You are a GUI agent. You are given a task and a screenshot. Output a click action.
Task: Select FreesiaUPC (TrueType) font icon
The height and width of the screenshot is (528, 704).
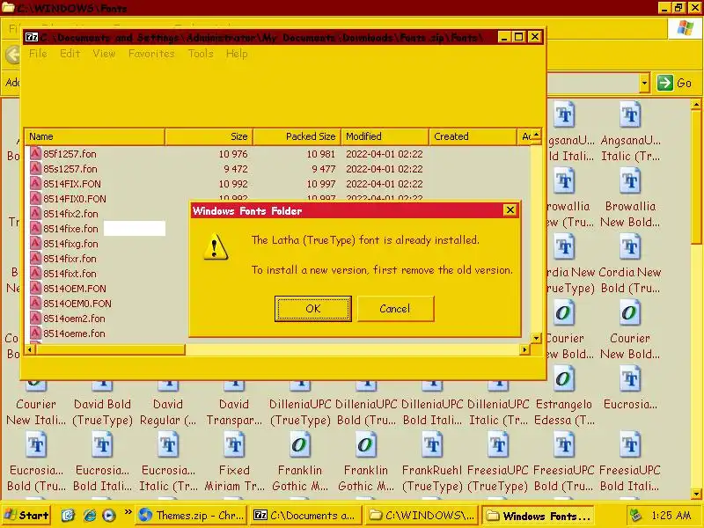498,445
